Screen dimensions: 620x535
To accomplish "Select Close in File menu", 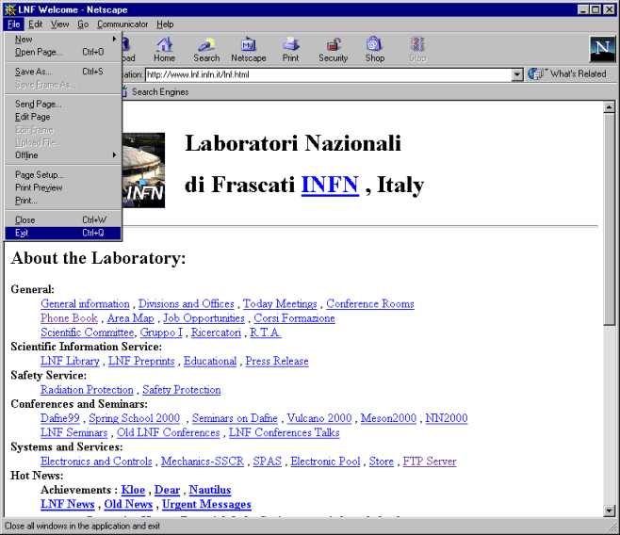I will tap(63, 220).
